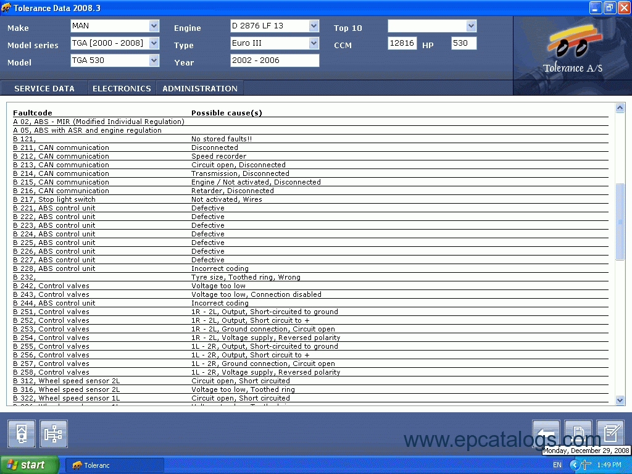Screen dimensions: 632x474
Task: Select fault B 312, Wheel speed sensor 2L
Action: [310, 381]
